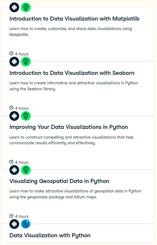Click clock icon on Matplotlib course duration
This screenshot has width=157, height=245.
(11, 53)
